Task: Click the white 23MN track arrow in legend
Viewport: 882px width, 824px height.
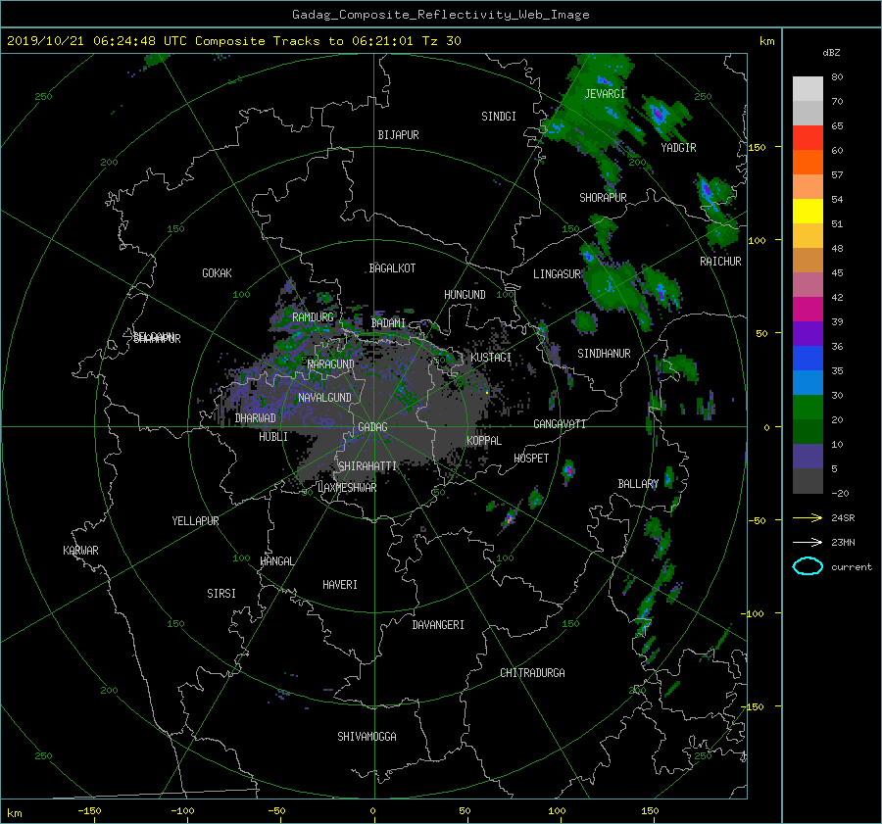Action: (x=808, y=542)
